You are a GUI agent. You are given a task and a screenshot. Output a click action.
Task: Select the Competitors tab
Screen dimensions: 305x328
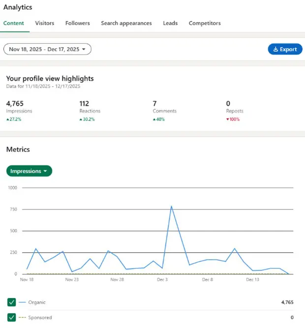coord(205,23)
